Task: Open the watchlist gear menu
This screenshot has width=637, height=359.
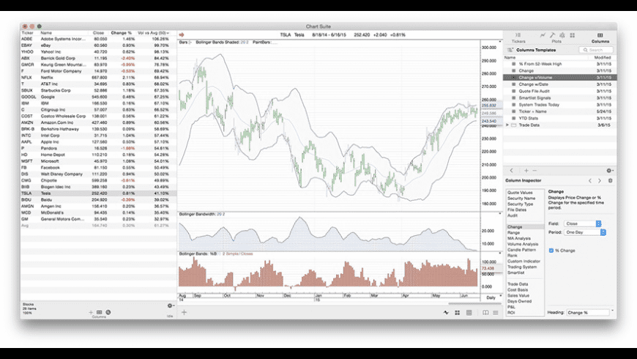Action: (x=171, y=306)
